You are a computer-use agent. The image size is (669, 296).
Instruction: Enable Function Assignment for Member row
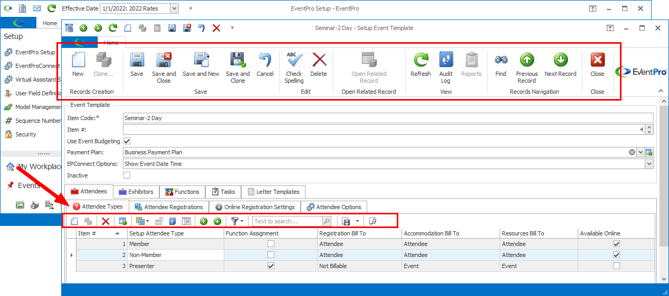pos(271,244)
